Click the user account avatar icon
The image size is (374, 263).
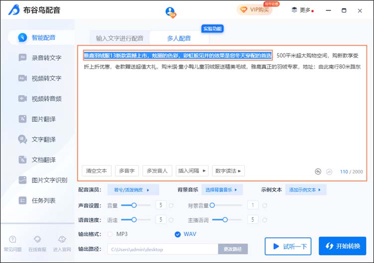pos(171,11)
